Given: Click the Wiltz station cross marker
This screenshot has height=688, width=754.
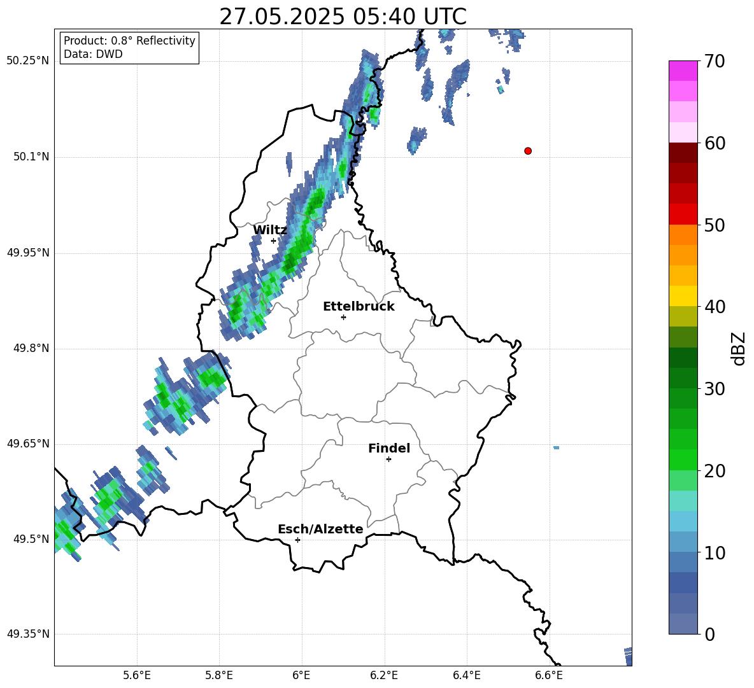Looking at the screenshot, I should [274, 241].
